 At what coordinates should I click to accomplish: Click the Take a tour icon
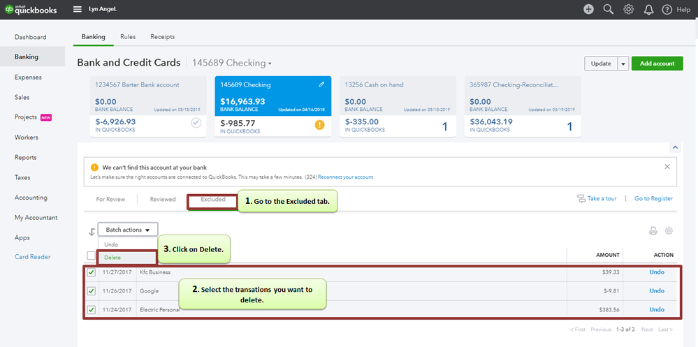point(581,198)
